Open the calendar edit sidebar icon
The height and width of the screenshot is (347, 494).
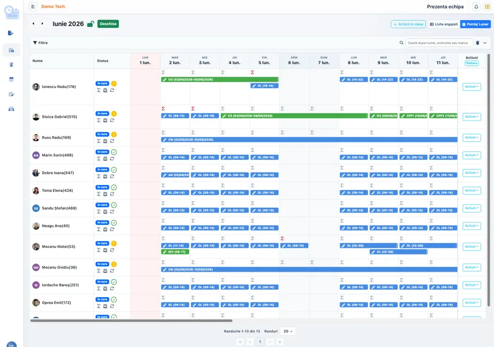(11, 94)
